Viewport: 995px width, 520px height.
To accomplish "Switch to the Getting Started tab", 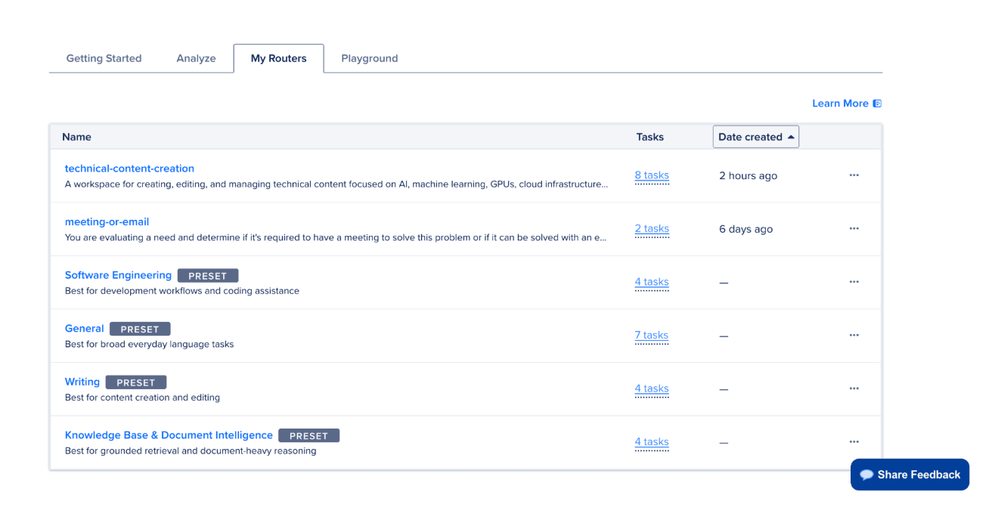I will (104, 58).
